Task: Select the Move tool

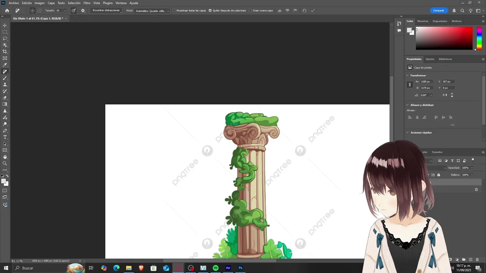Action: [x=5, y=25]
